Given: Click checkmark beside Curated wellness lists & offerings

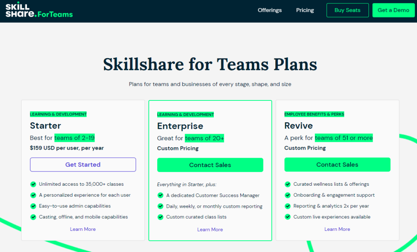Looking at the screenshot, I should coord(288,184).
